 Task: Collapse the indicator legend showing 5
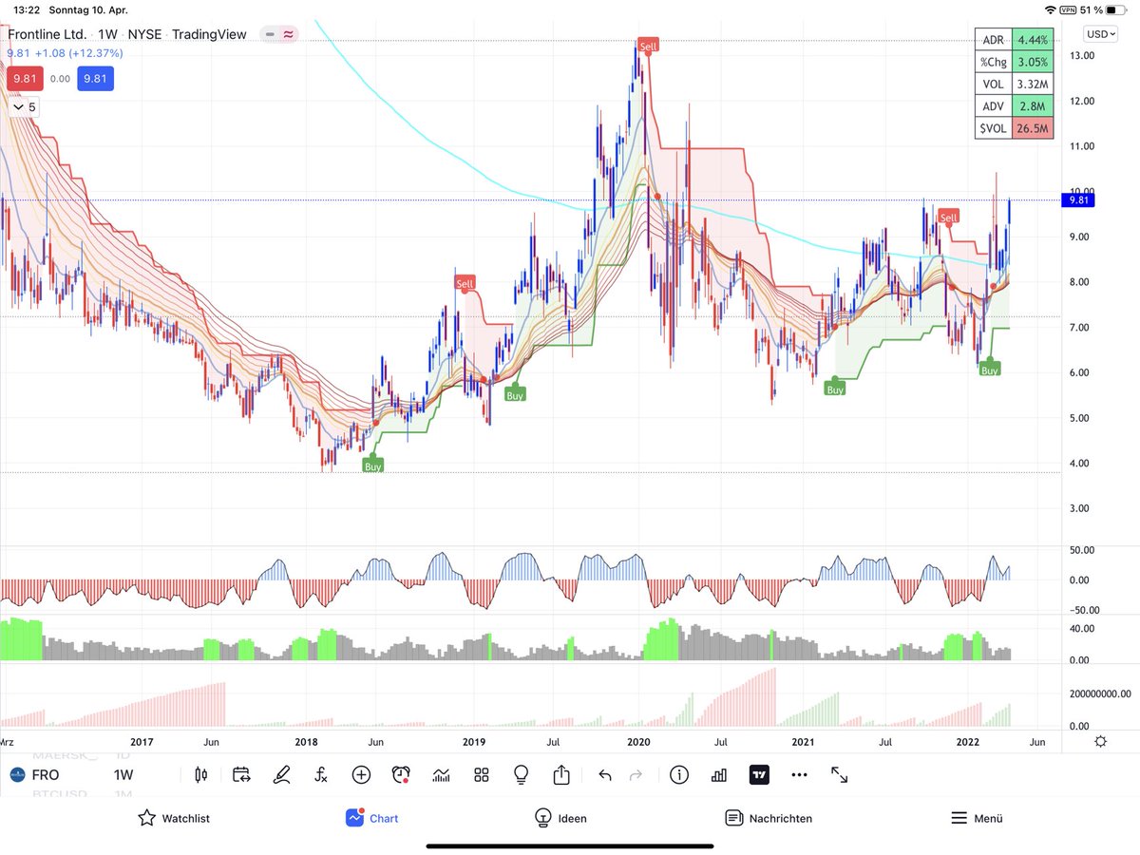pos(23,107)
